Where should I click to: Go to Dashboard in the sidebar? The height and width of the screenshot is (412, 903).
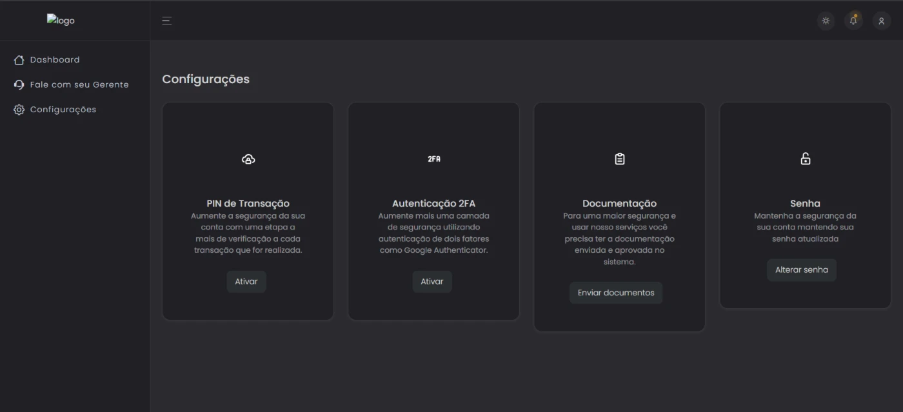coord(55,60)
